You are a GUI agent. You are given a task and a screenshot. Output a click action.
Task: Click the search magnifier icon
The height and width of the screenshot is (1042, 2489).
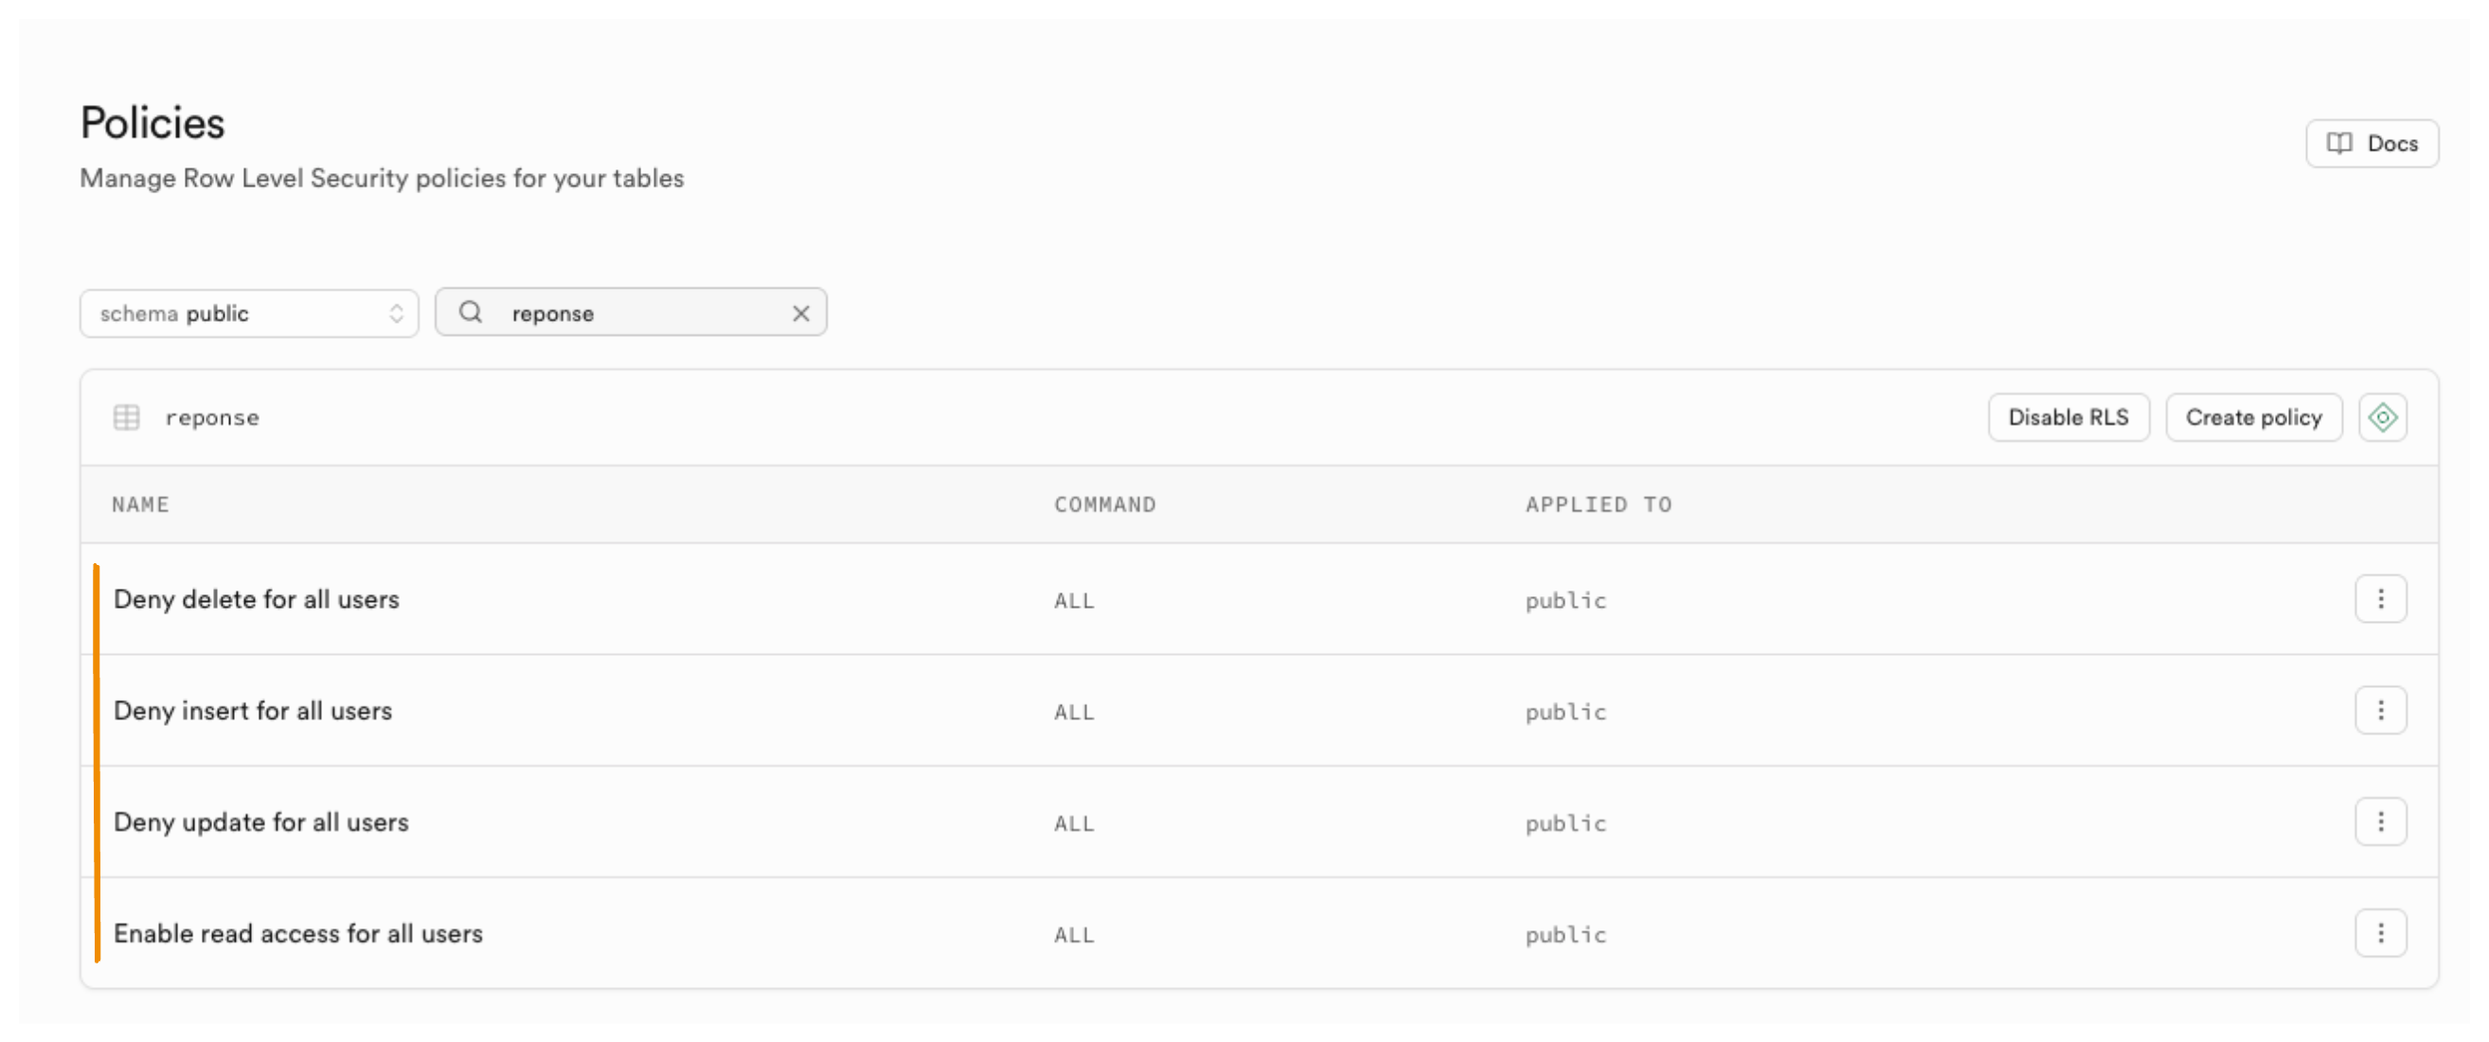tap(471, 312)
